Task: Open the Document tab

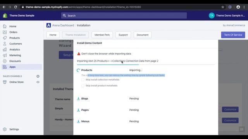Action: point(143,35)
